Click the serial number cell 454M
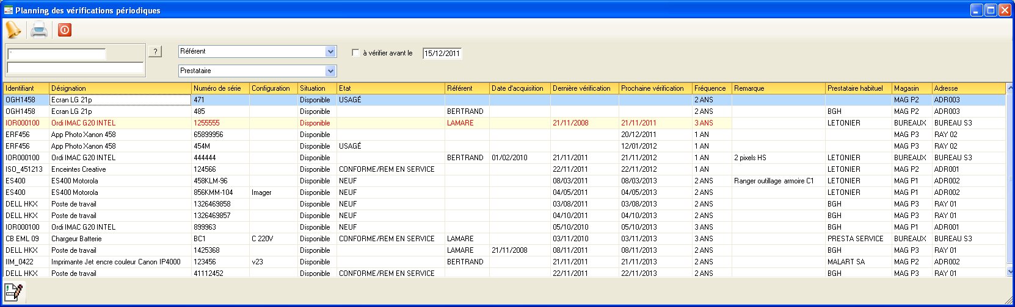This screenshot has width=1015, height=307. point(220,146)
